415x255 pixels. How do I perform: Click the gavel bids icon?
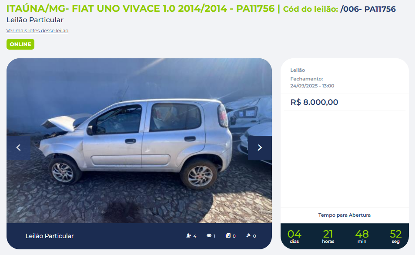pos(248,235)
